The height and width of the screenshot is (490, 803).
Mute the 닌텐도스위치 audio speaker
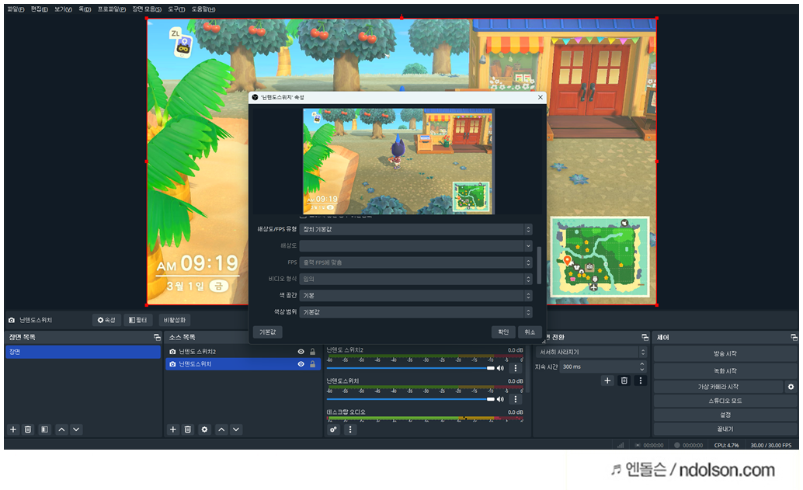[500, 399]
